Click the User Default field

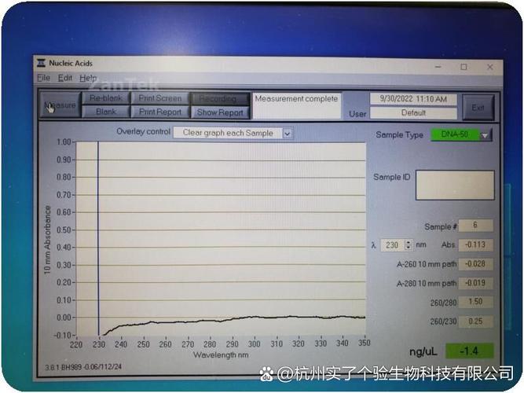(412, 112)
